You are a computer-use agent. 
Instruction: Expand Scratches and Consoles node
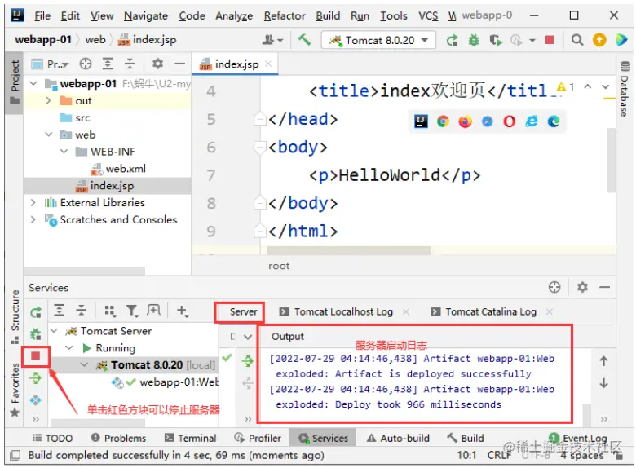(x=33, y=219)
